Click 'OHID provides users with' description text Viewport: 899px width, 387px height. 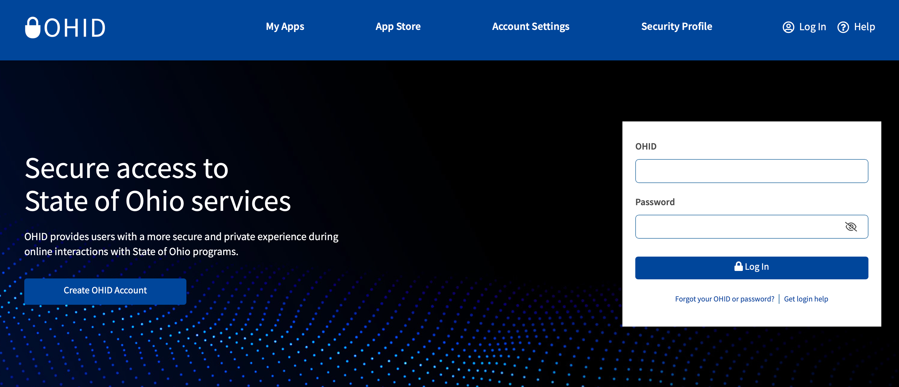(x=181, y=244)
